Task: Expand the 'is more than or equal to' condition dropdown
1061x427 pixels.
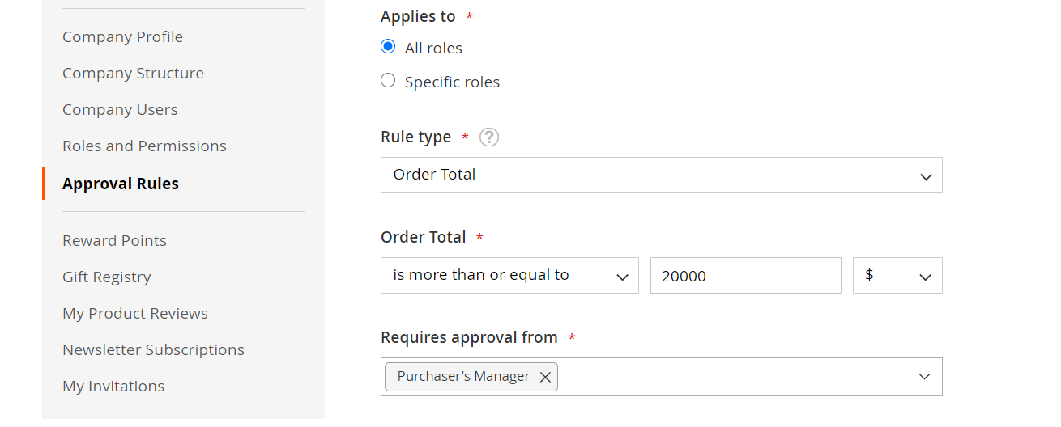Action: pos(509,276)
